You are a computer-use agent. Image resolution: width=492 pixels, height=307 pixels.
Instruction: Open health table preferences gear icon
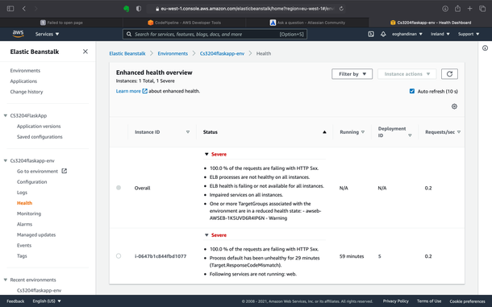point(454,106)
